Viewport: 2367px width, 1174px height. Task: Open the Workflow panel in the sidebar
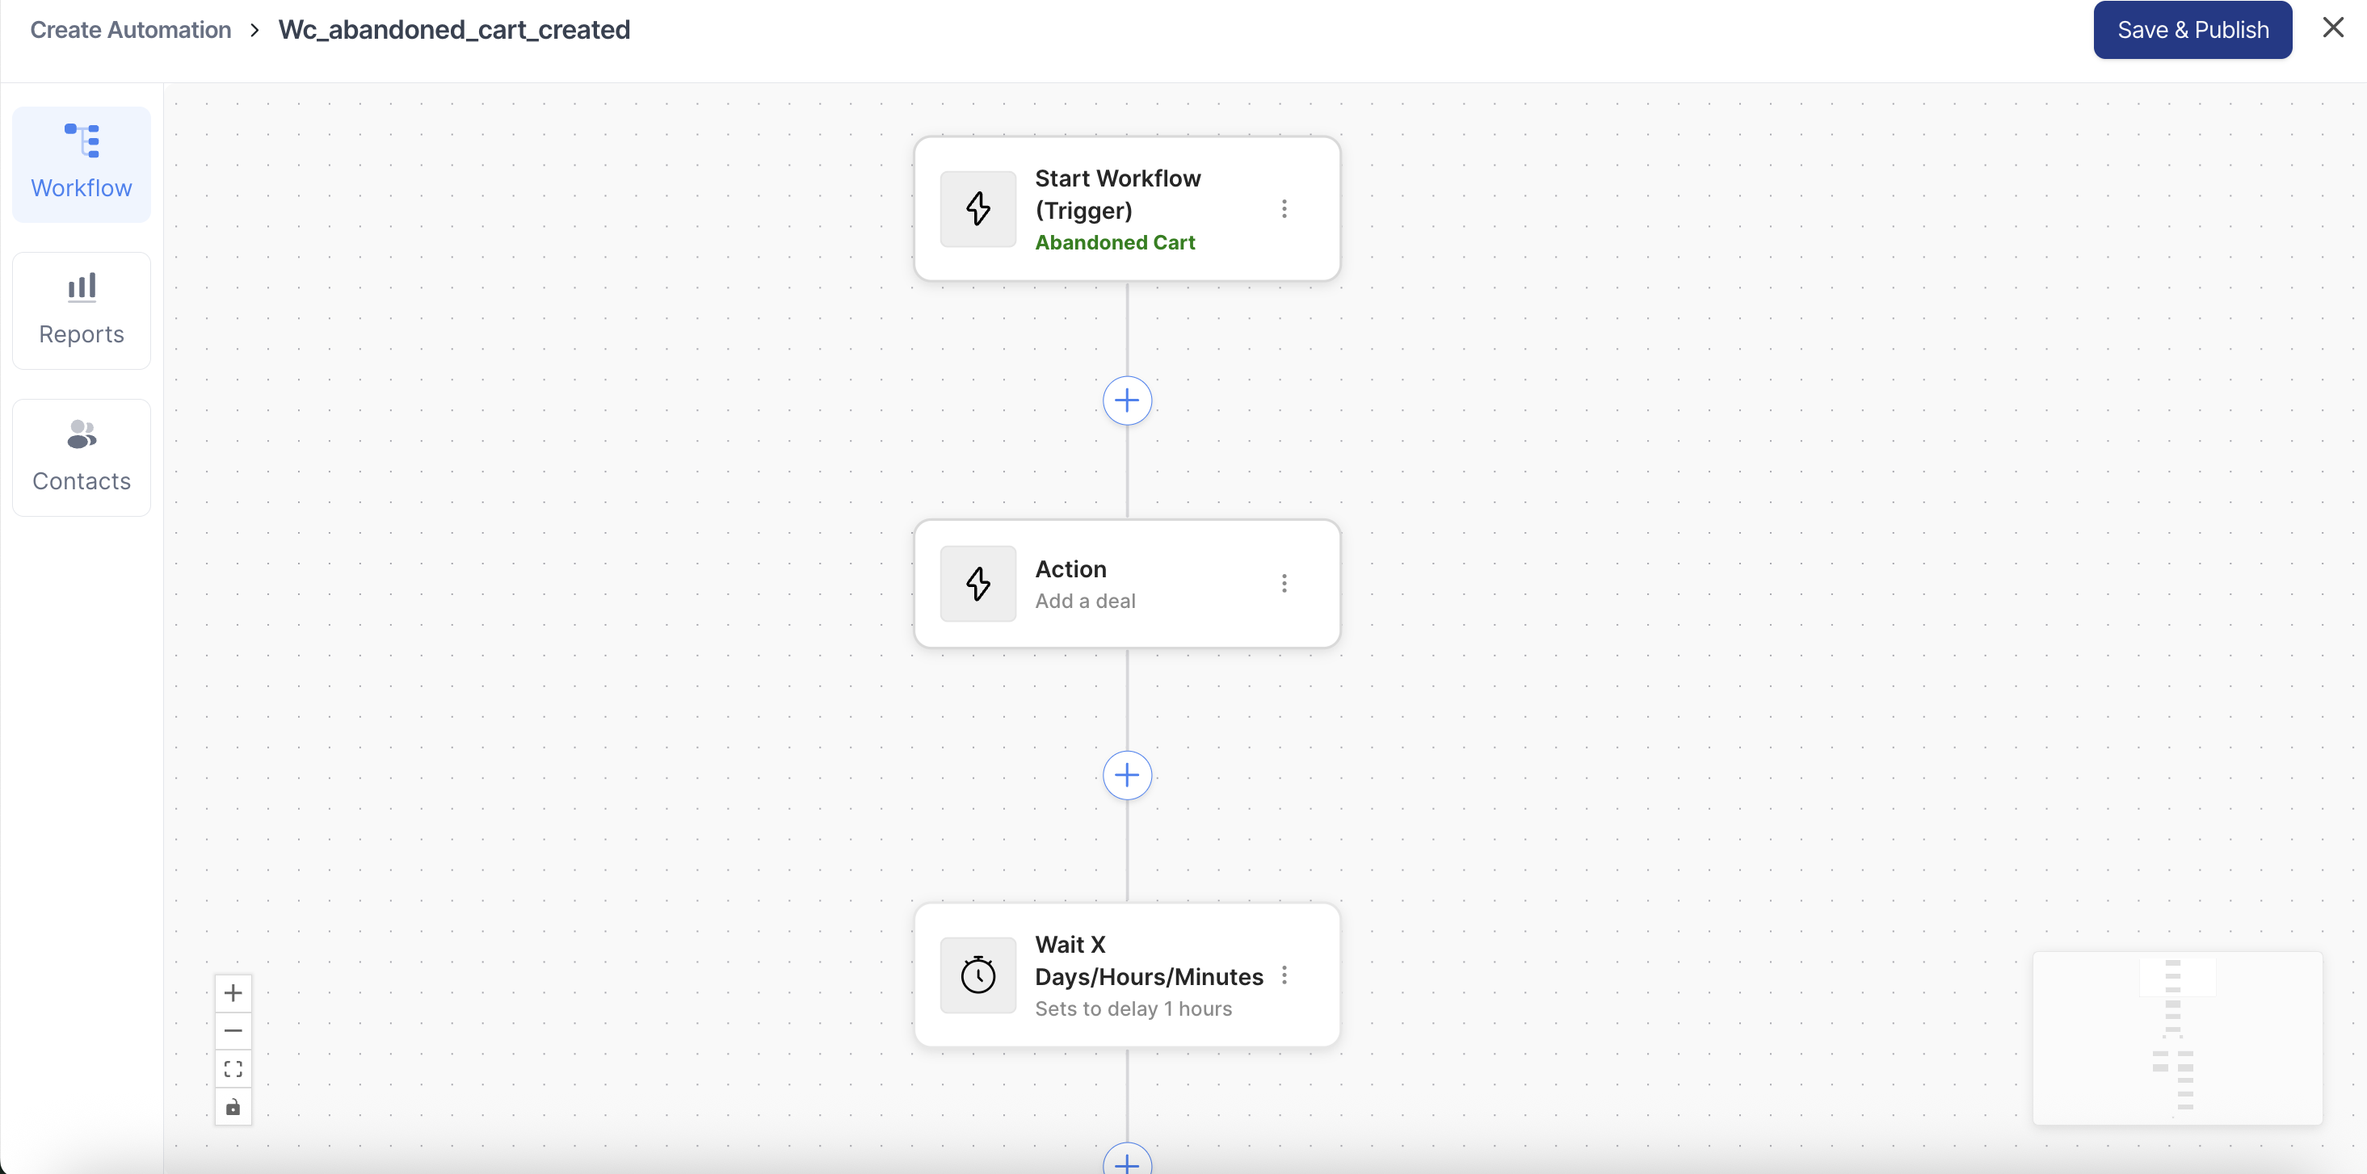[81, 162]
